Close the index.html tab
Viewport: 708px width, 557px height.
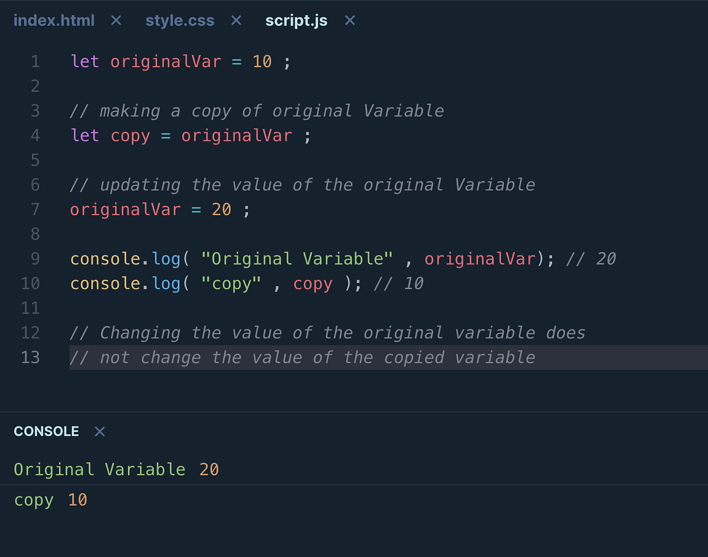[x=116, y=20]
